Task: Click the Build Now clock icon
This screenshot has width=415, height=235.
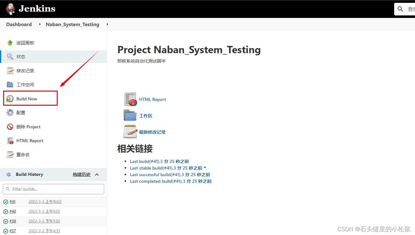Action: point(10,99)
